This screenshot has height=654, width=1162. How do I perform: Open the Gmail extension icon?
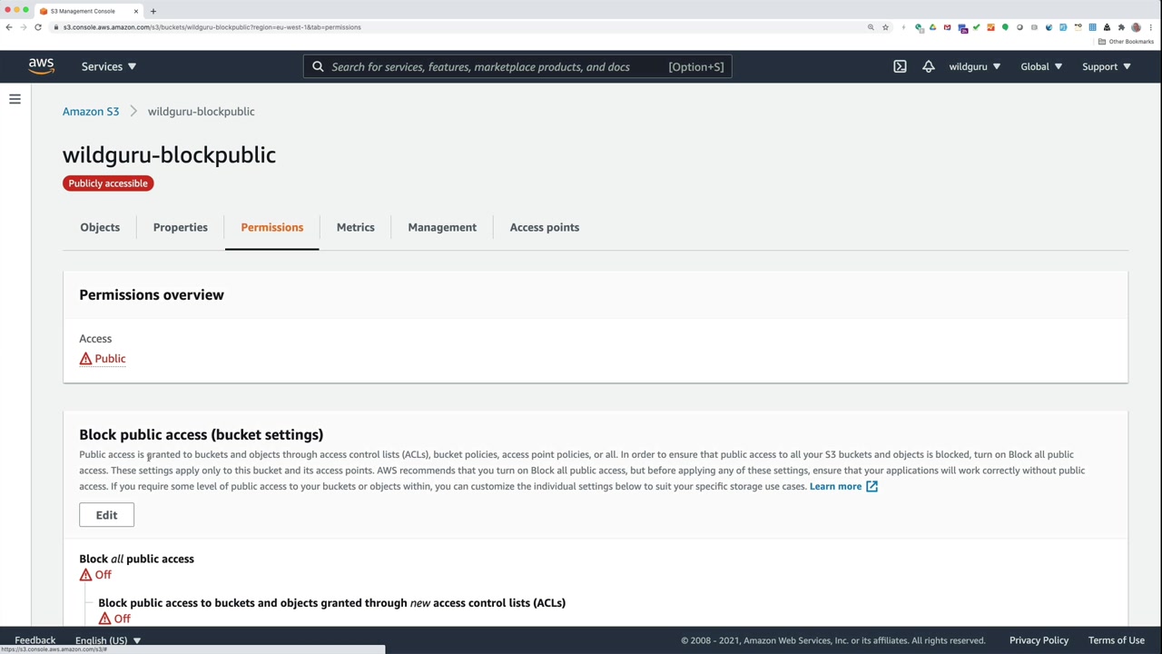pyautogui.click(x=947, y=27)
